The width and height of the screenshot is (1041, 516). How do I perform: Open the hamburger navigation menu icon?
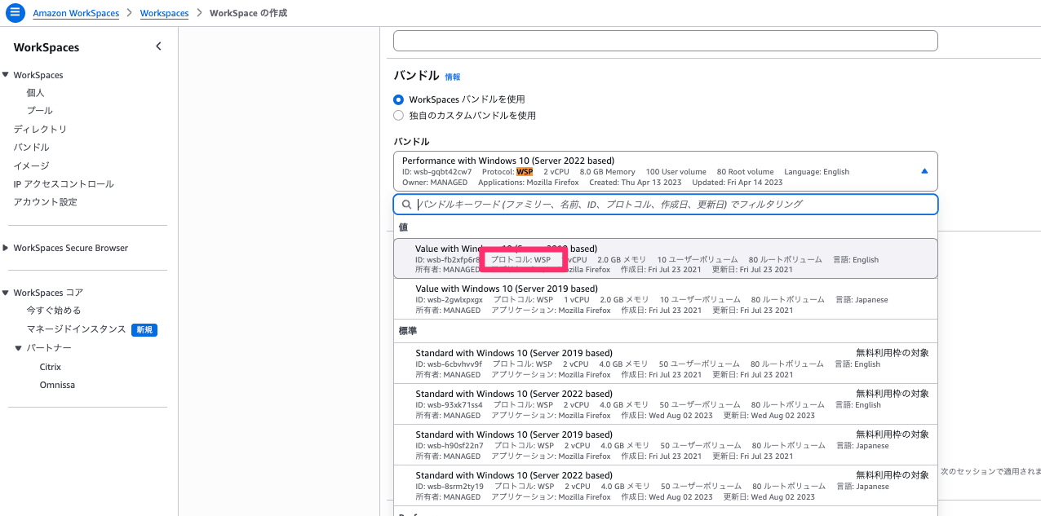pyautogui.click(x=16, y=13)
